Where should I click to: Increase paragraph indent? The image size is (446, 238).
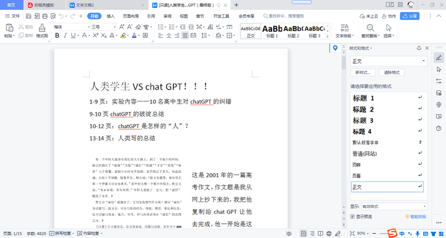(x=191, y=27)
